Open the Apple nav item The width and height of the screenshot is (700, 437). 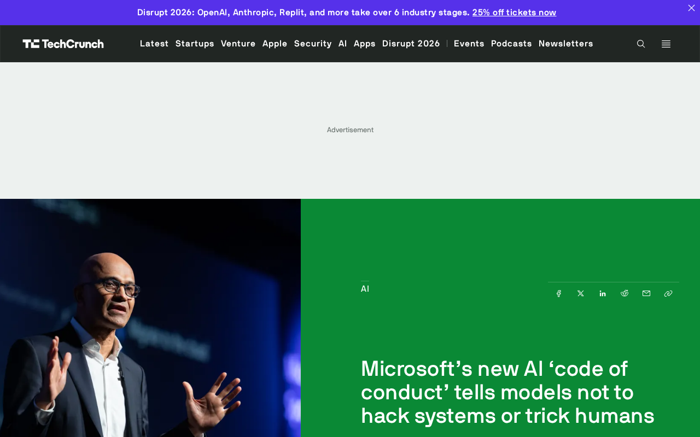point(275,44)
